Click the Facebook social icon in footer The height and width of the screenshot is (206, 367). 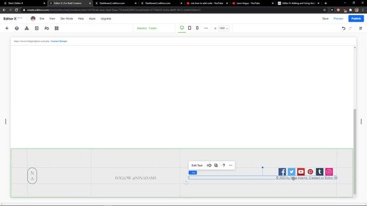(x=282, y=172)
